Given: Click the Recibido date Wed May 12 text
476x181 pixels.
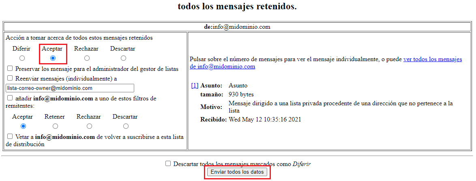Looking at the screenshot, I should 265,120.
